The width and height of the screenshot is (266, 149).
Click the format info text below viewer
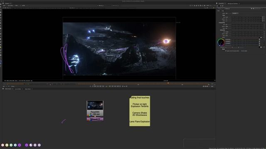point(18,81)
